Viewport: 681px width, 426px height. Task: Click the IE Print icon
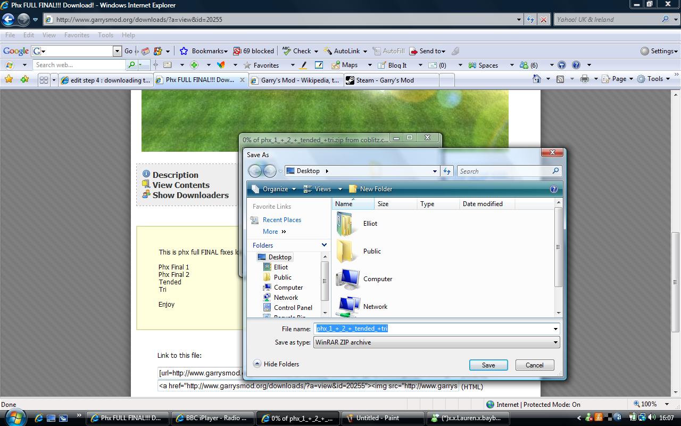[585, 79]
